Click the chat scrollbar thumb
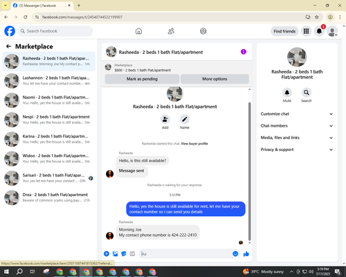 (x=249, y=172)
